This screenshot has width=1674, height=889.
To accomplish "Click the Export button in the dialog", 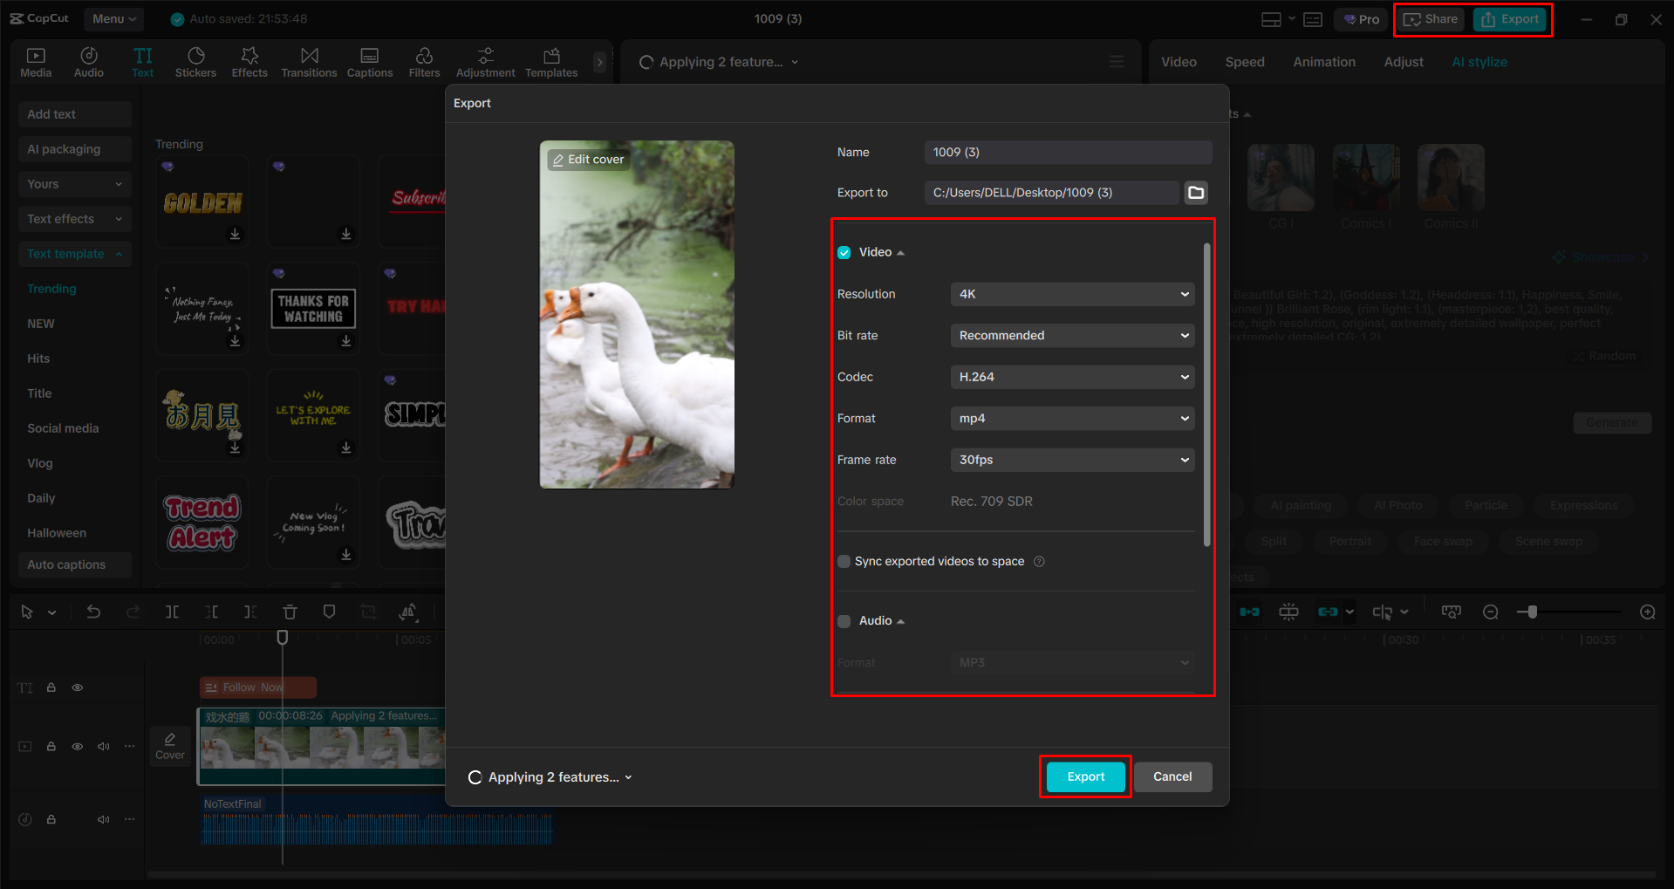I will click(1084, 776).
